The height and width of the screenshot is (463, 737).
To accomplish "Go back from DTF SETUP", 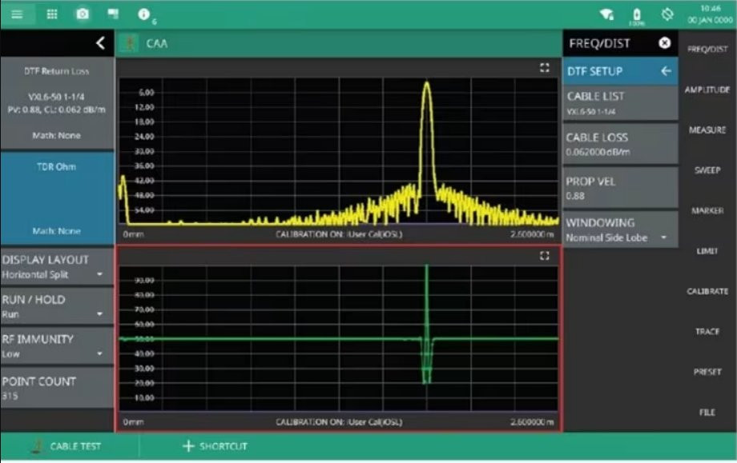I will (x=666, y=71).
